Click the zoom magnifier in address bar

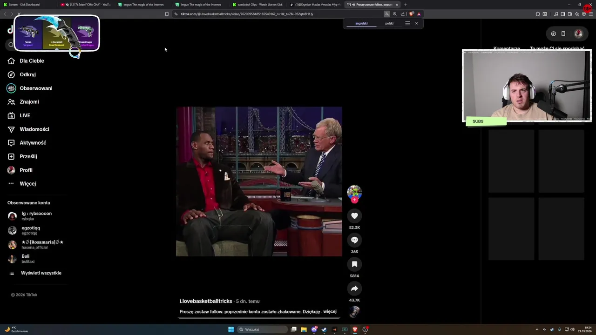[395, 14]
